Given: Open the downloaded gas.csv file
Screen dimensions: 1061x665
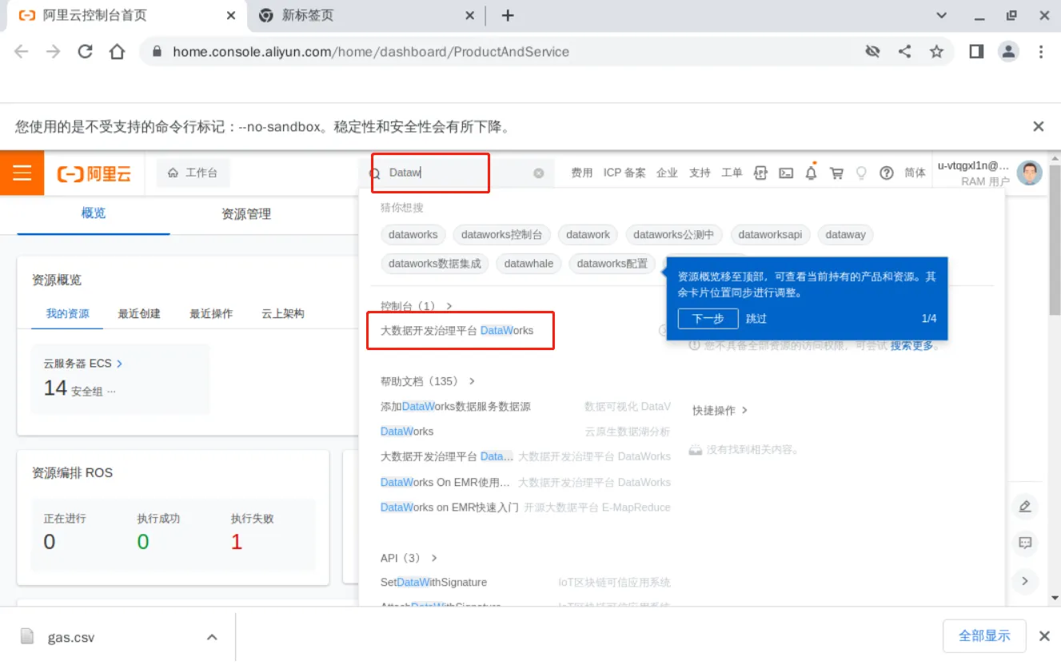Looking at the screenshot, I should coord(70,637).
